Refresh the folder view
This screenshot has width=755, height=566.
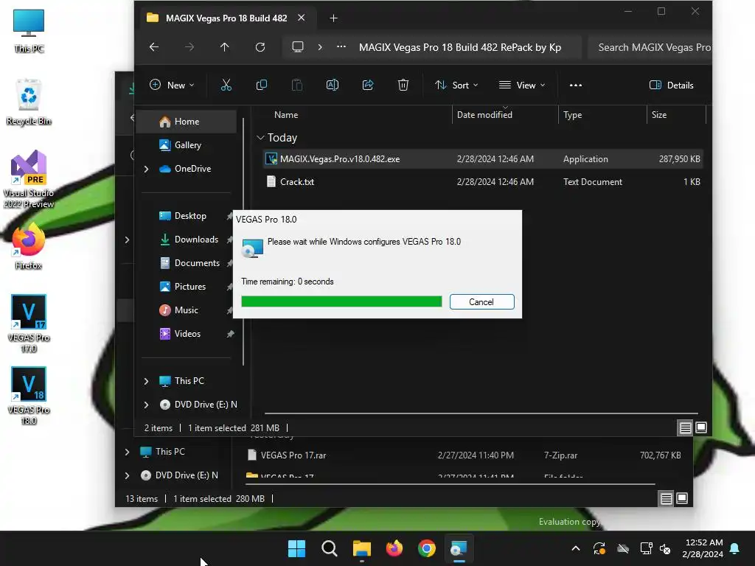coord(260,47)
